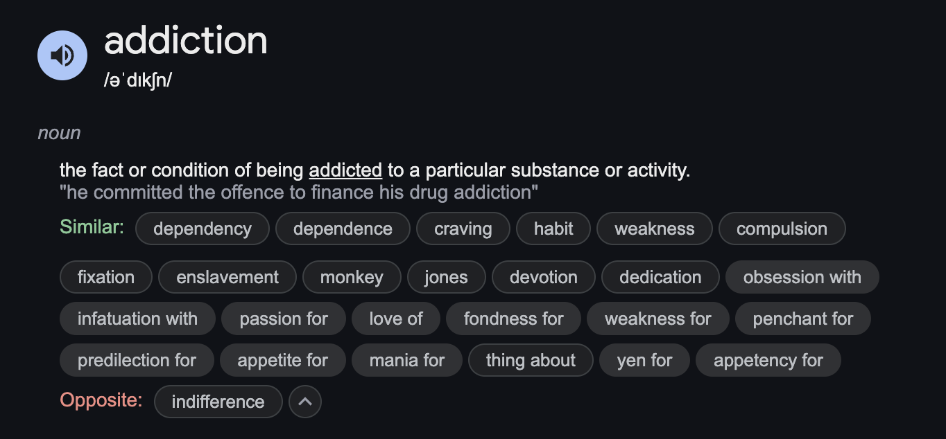This screenshot has height=439, width=946.
Task: Select the "dependency" synonym chip
Action: (x=203, y=229)
